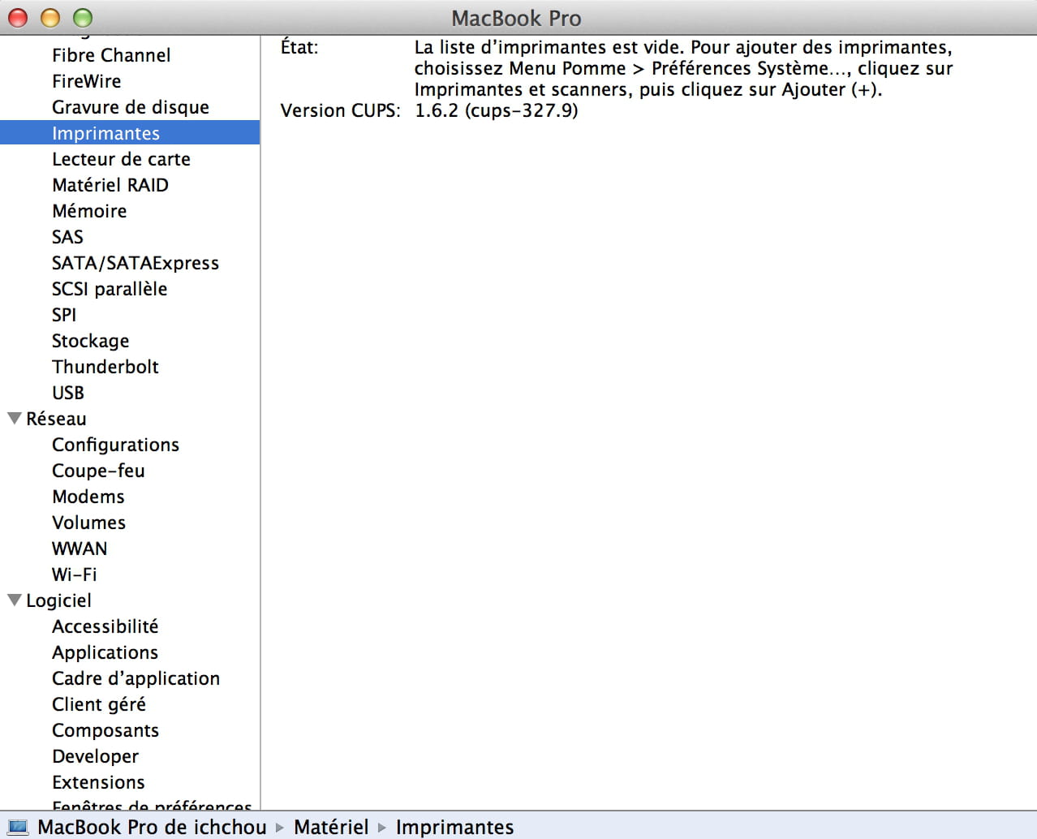Select Fibre Channel in the sidebar
This screenshot has width=1037, height=839.
click(x=111, y=55)
